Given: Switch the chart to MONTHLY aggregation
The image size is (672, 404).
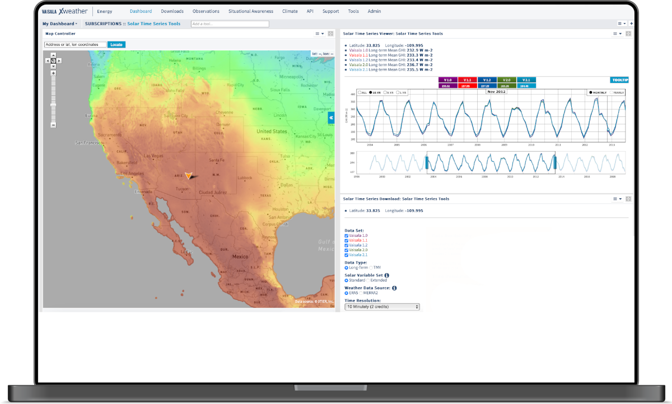Looking at the screenshot, I should tap(590, 92).
